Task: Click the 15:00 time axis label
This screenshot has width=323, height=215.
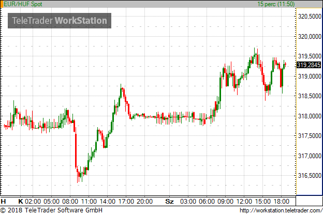Action: coord(263,201)
